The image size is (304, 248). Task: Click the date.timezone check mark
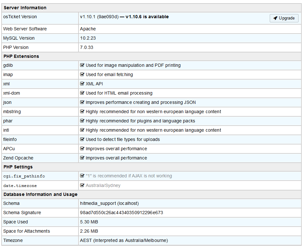coord(82,185)
